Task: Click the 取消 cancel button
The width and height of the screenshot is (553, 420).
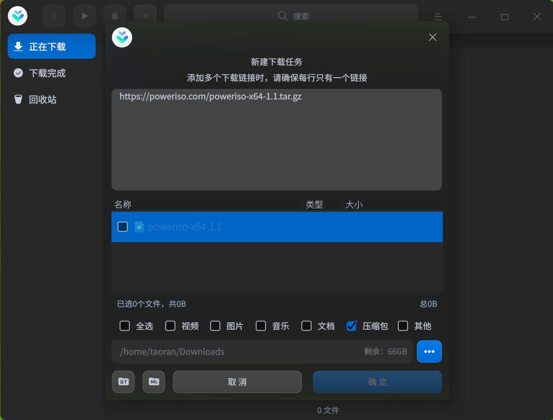Action: coord(237,382)
